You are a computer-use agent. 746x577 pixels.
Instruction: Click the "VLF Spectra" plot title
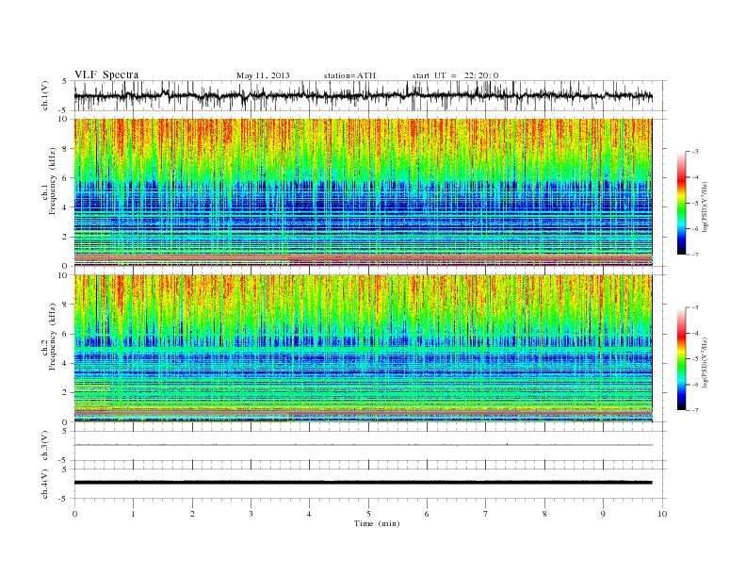(x=106, y=74)
